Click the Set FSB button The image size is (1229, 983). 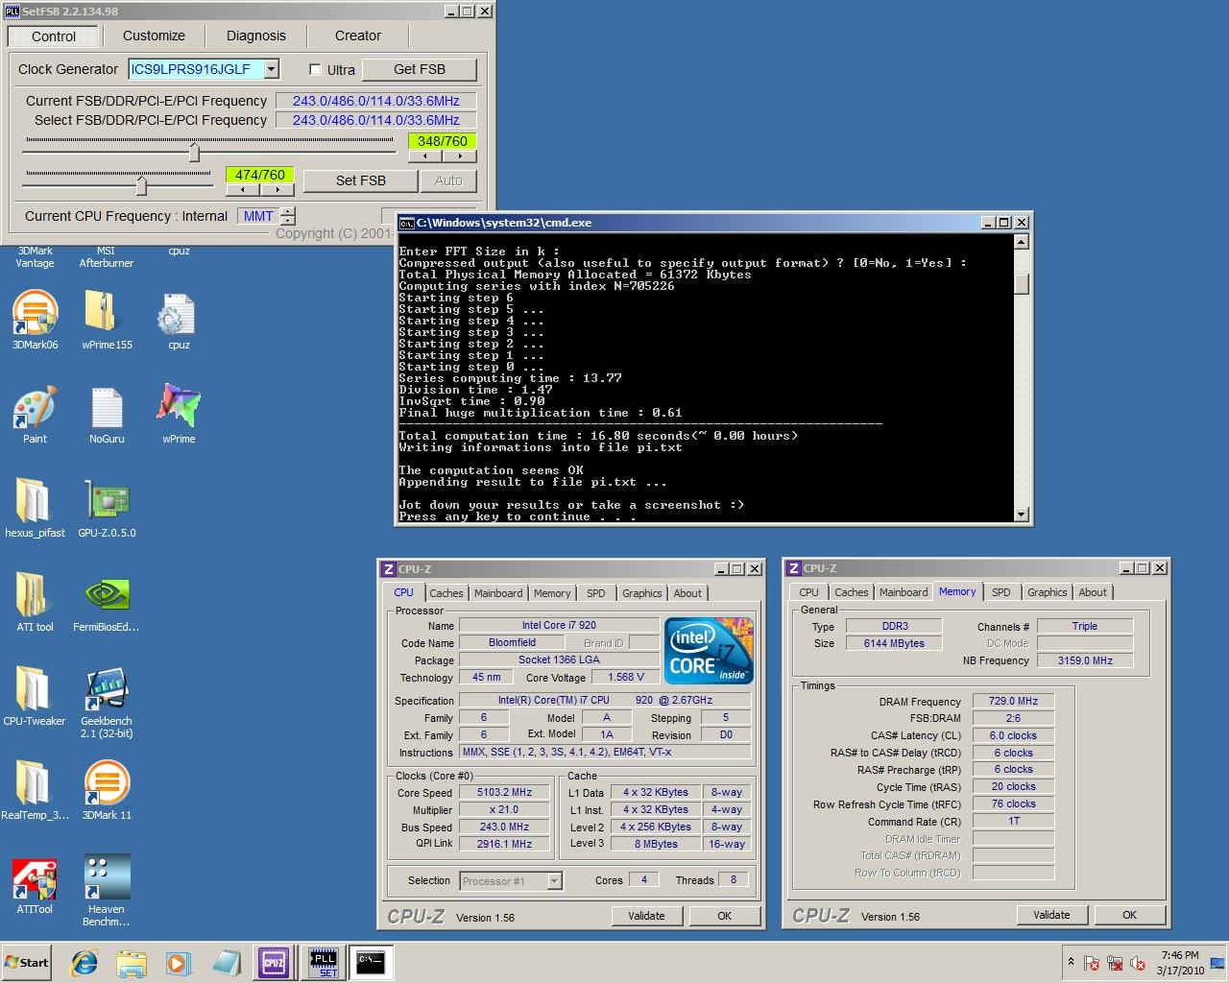(361, 180)
